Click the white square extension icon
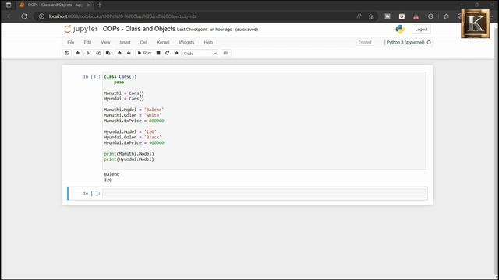Image resolution: width=499 pixels, height=280 pixels. pos(402,16)
